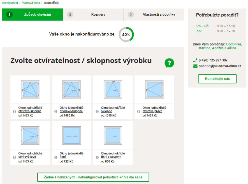The image size is (248, 184).
Task: Show info for otvíravé levé window
Action: coord(14,157)
